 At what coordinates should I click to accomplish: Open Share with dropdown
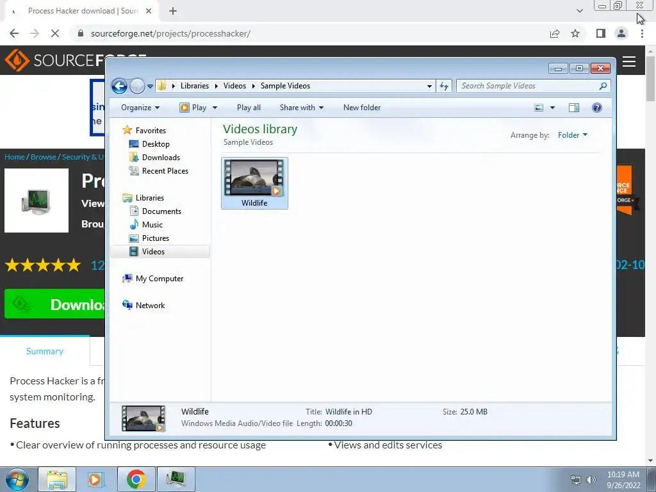pos(301,108)
